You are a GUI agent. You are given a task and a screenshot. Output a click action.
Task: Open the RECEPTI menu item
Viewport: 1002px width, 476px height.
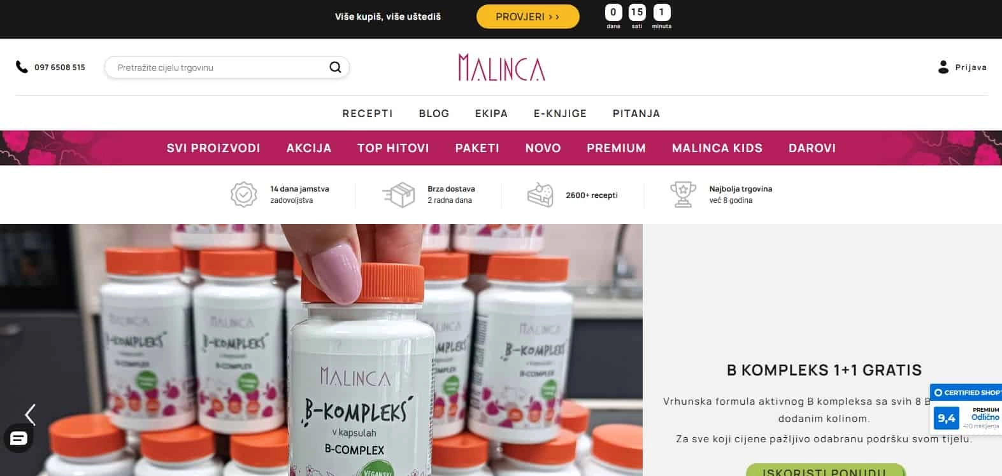click(368, 113)
